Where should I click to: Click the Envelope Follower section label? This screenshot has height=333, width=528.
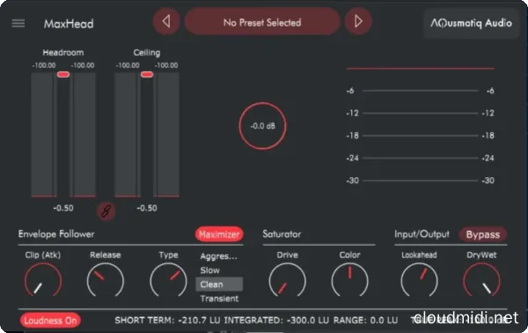click(56, 234)
